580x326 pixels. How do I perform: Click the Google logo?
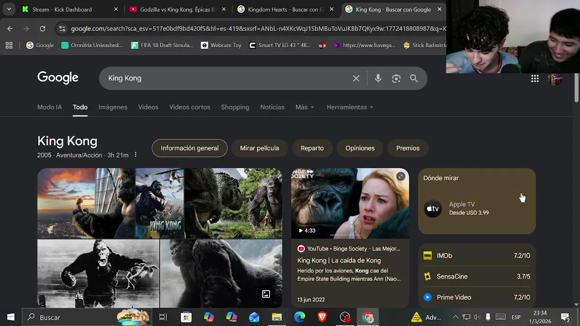point(58,78)
